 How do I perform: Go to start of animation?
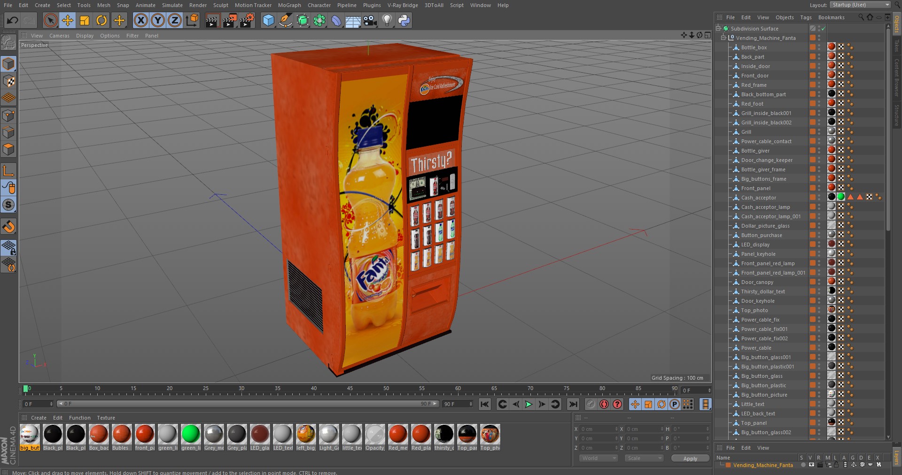[485, 404]
